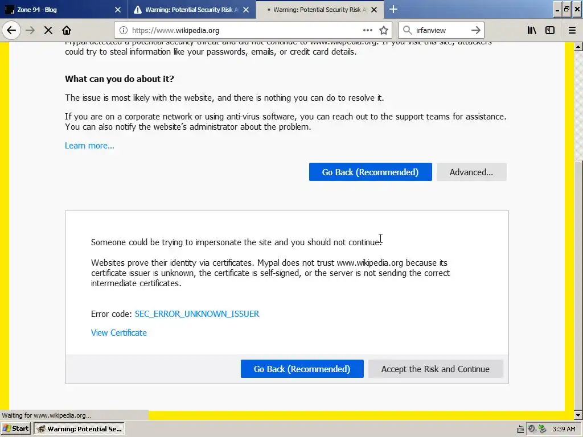This screenshot has width=583, height=437.
Task: Click the keyboard tray icon
Action: tap(520, 429)
